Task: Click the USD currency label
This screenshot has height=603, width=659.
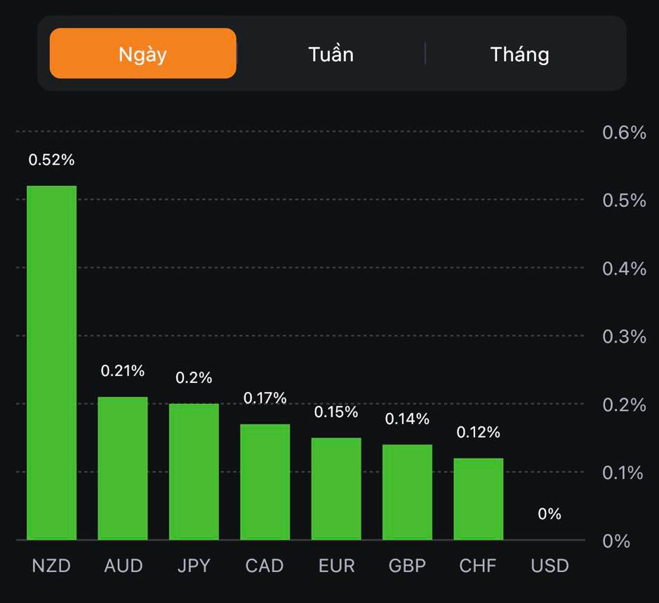Action: (x=550, y=566)
